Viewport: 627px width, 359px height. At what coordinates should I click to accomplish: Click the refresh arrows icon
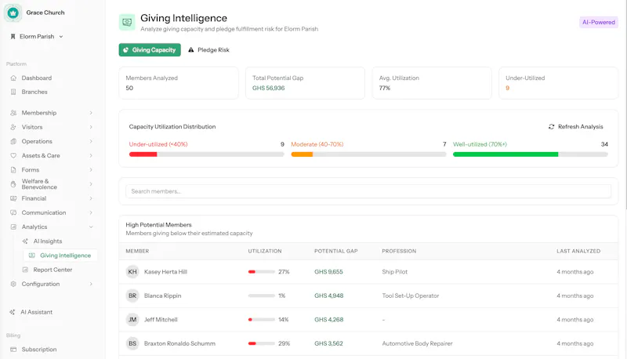tap(552, 127)
